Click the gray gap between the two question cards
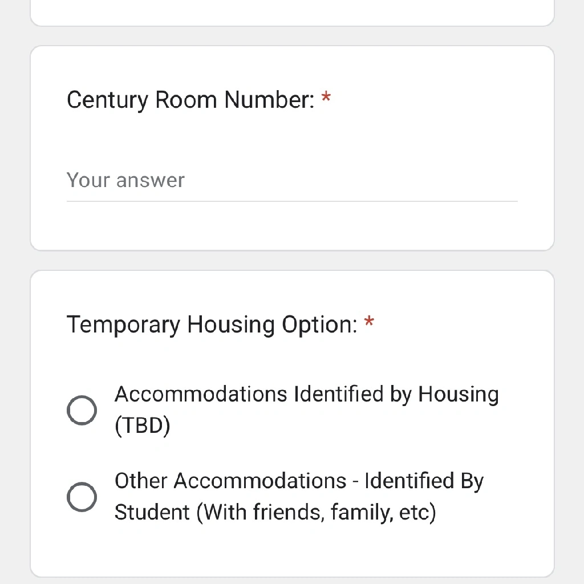 [292, 260]
